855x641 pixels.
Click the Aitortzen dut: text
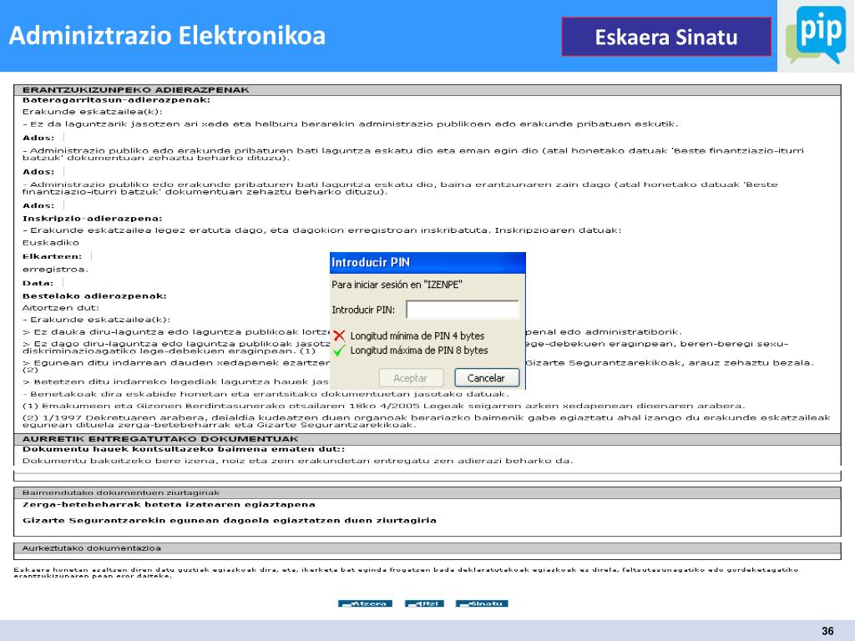(60, 308)
